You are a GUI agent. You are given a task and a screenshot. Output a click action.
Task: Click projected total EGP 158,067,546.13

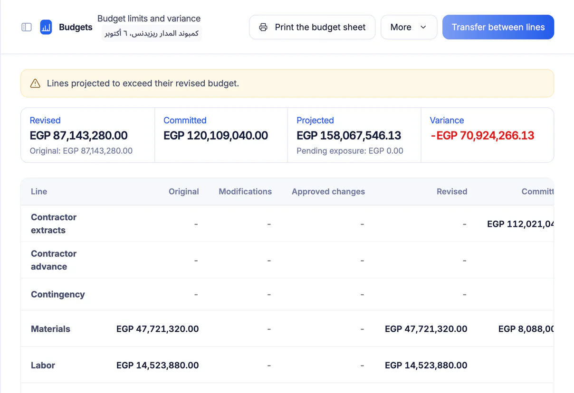(x=349, y=135)
